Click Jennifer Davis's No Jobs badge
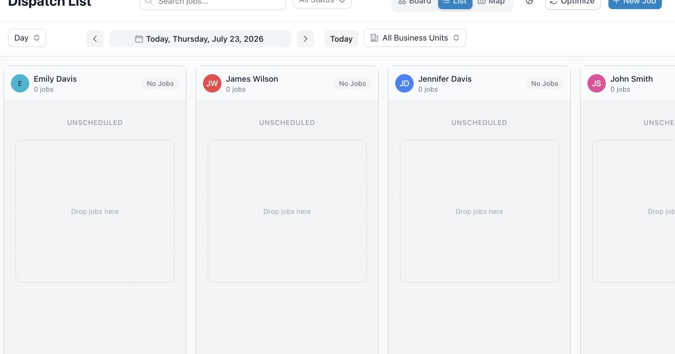 (x=545, y=84)
